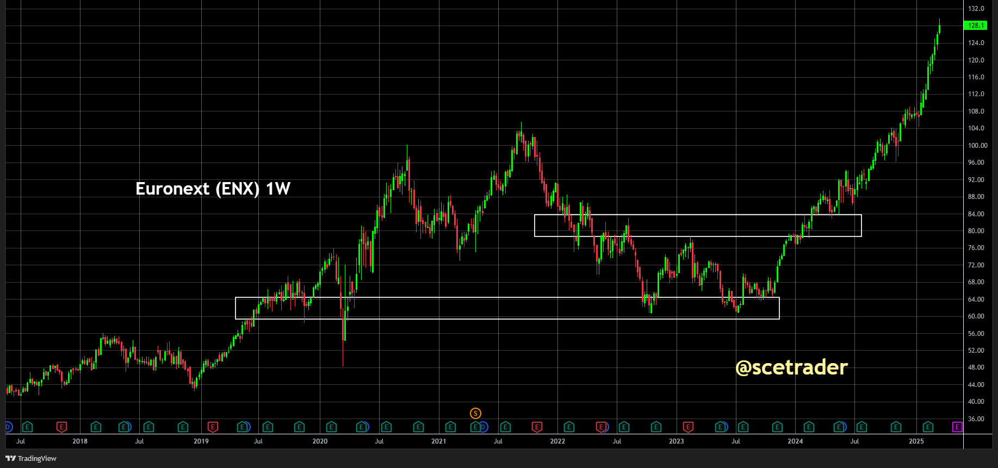This screenshot has width=998, height=468.
Task: Click the 2022 time axis label
Action: pyautogui.click(x=557, y=441)
